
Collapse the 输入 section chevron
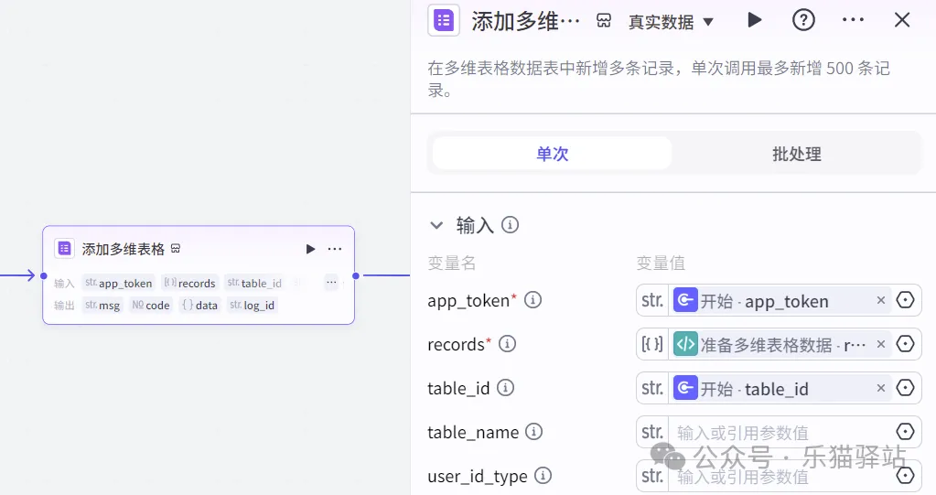(436, 225)
